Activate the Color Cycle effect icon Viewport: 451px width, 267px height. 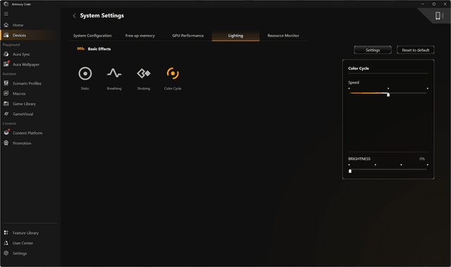(173, 73)
